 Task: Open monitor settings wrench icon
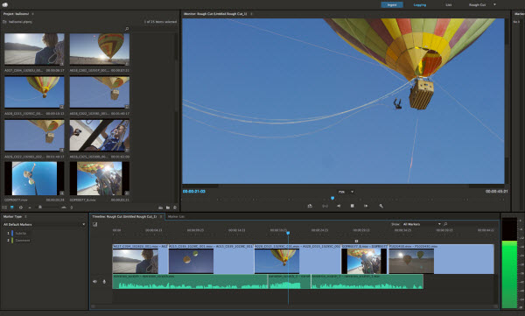click(x=381, y=206)
